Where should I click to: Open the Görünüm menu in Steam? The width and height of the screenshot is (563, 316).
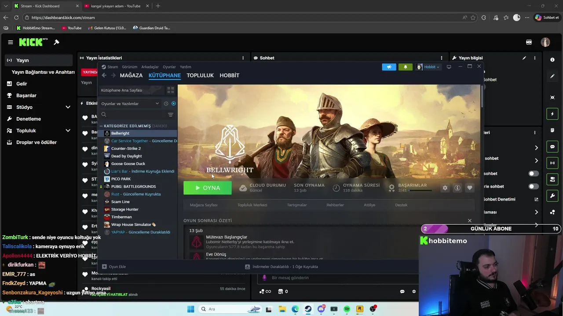130,67
